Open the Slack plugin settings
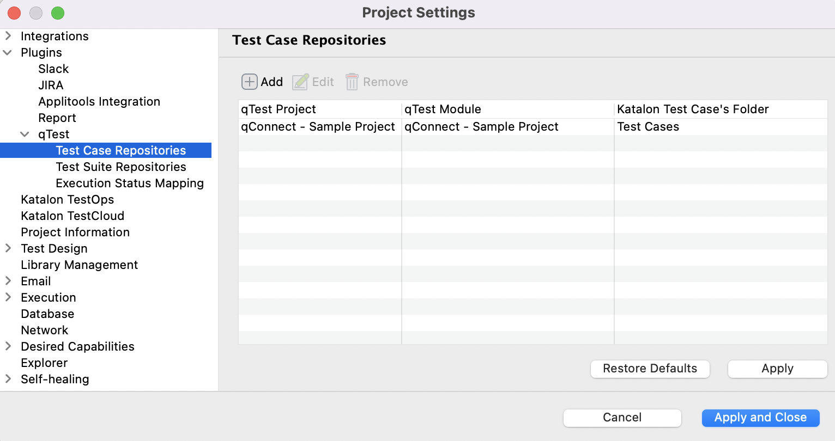 [x=53, y=69]
